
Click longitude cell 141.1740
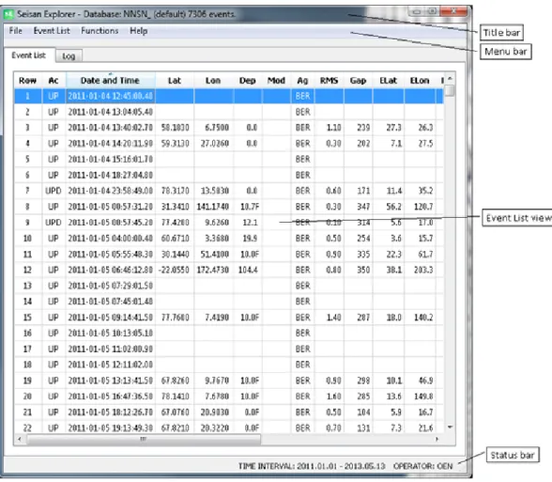pos(213,207)
